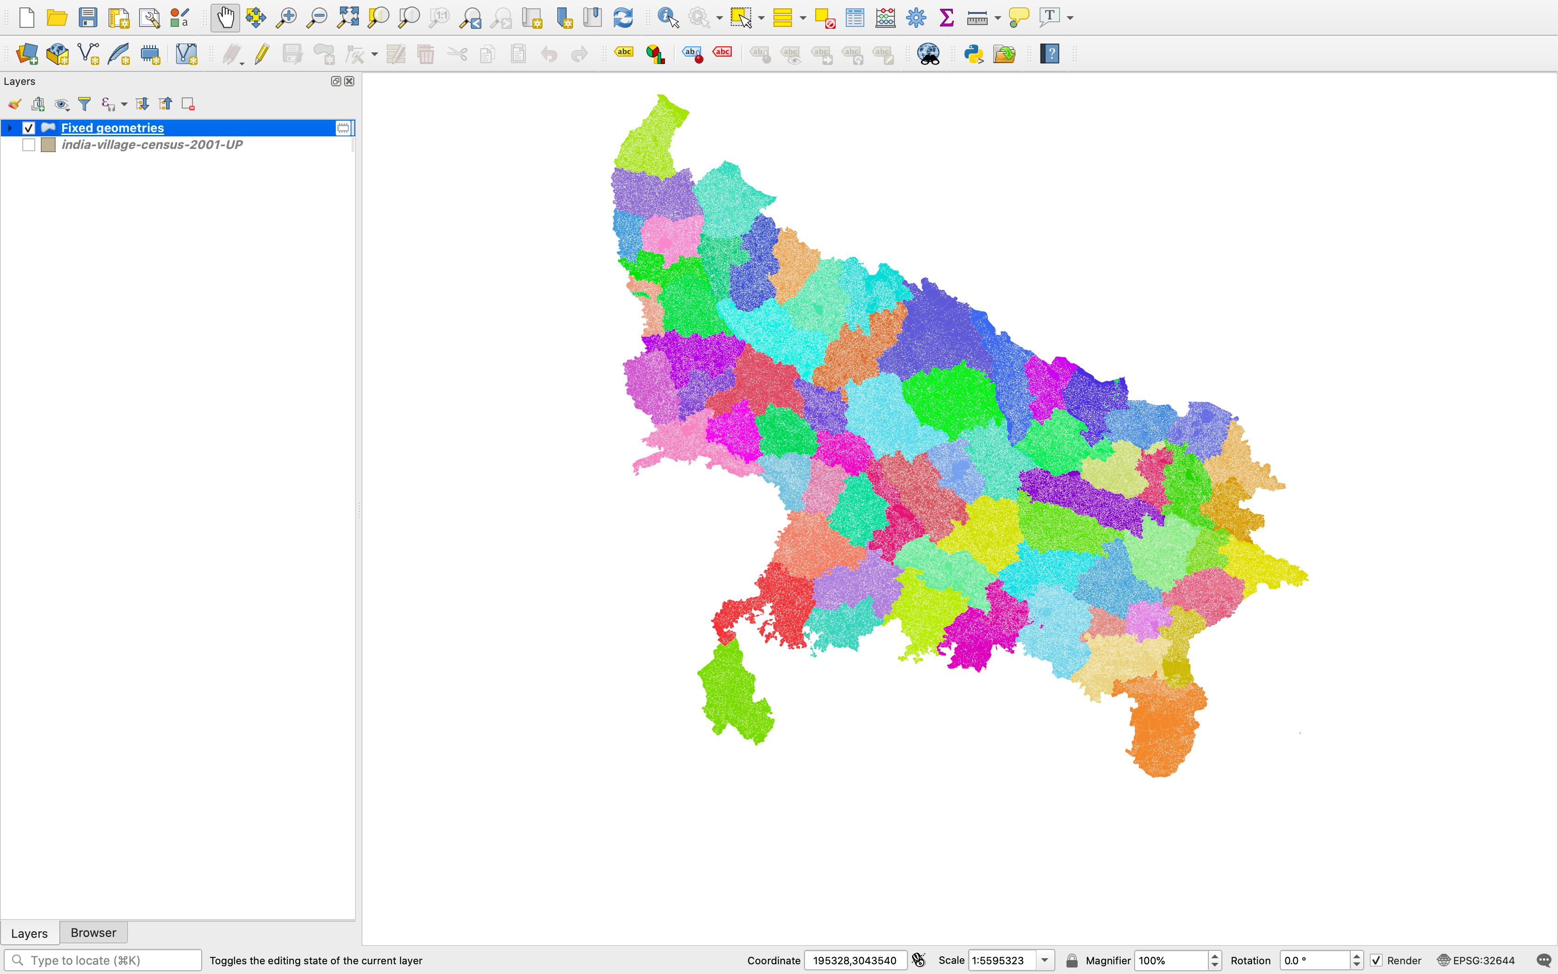Image resolution: width=1558 pixels, height=974 pixels.
Task: Click the Type to locate search field
Action: (103, 960)
